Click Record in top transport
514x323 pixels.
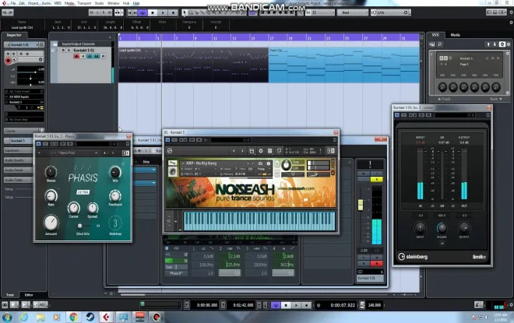(173, 12)
